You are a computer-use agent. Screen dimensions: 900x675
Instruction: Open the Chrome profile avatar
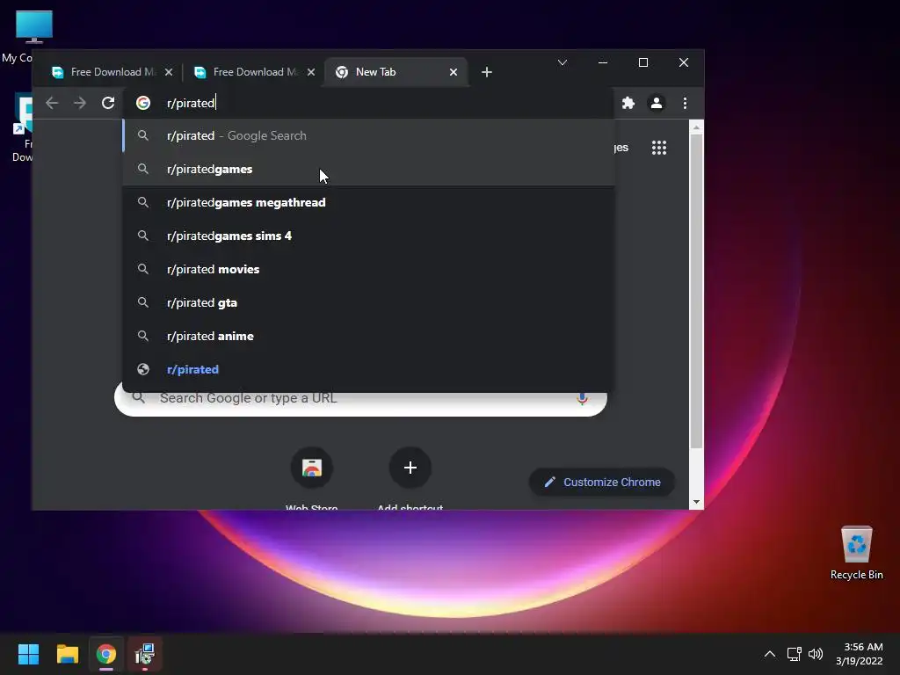point(656,103)
